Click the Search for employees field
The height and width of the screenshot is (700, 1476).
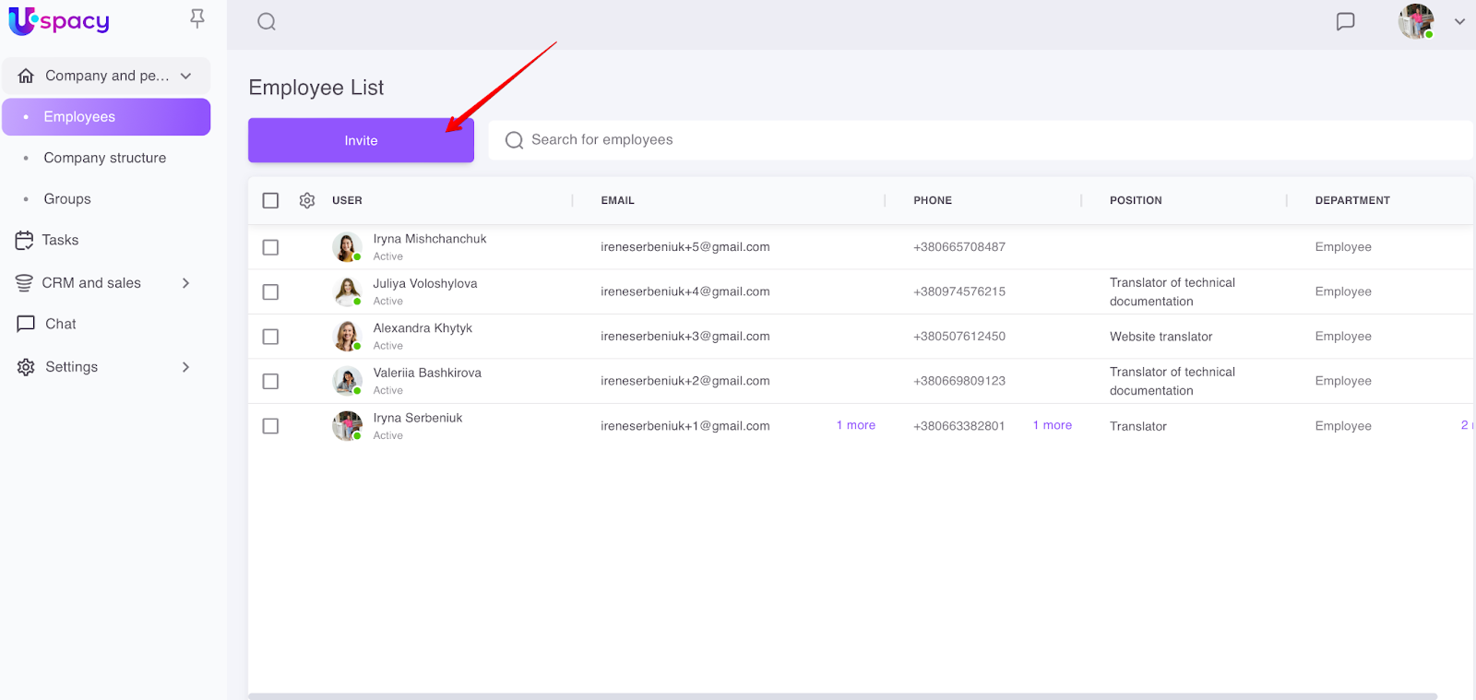tap(978, 140)
